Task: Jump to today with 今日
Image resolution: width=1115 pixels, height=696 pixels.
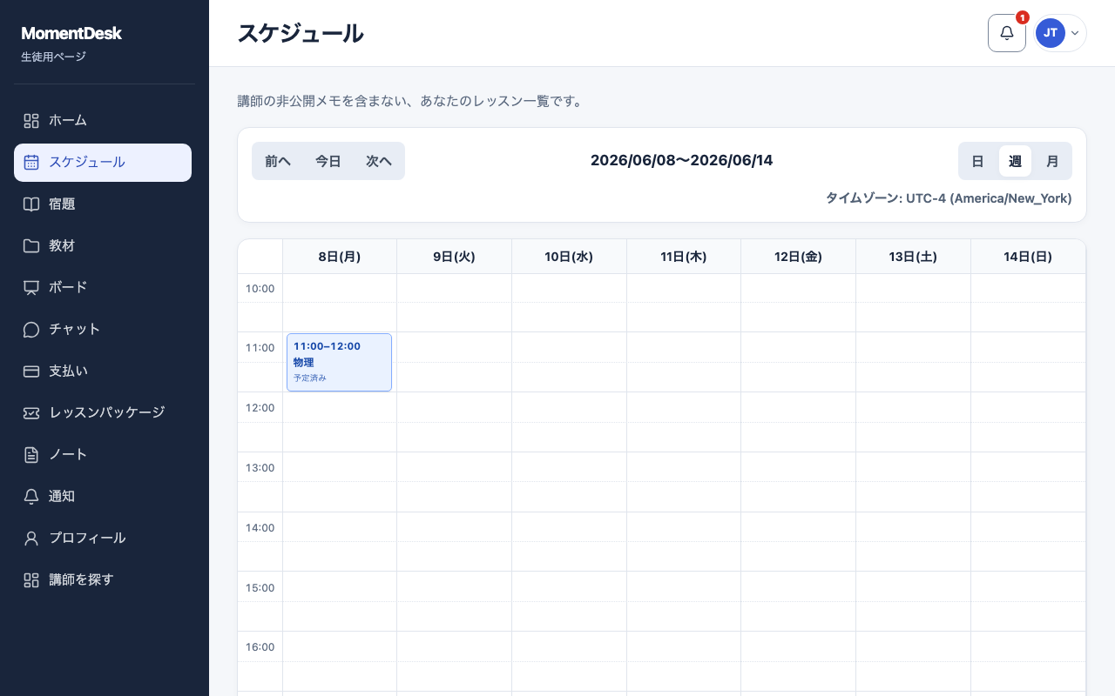Action: [x=328, y=161]
